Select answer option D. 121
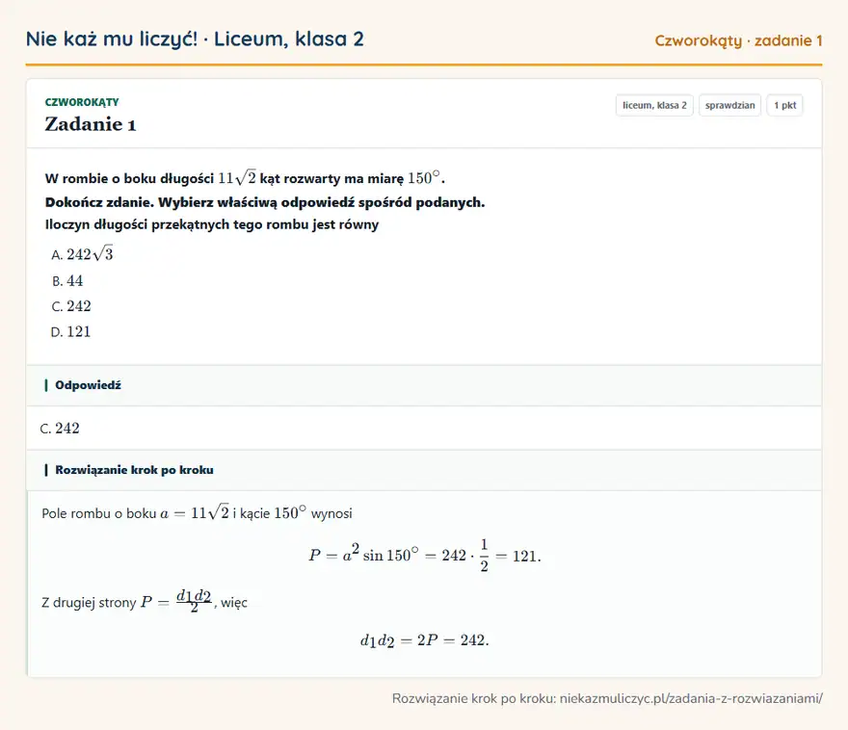Image resolution: width=848 pixels, height=730 pixels. tap(71, 331)
